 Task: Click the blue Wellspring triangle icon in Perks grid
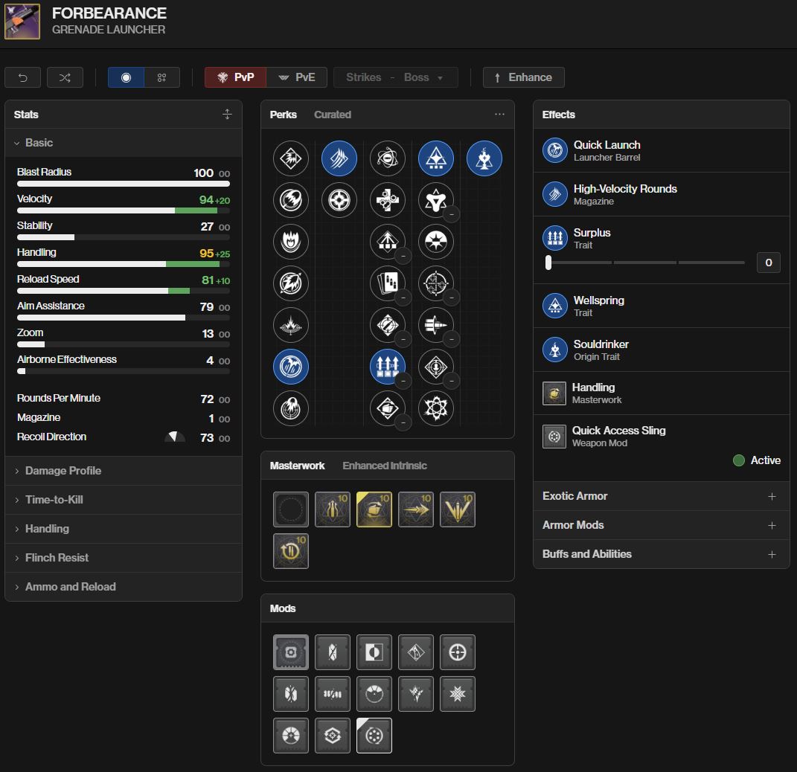[435, 158]
